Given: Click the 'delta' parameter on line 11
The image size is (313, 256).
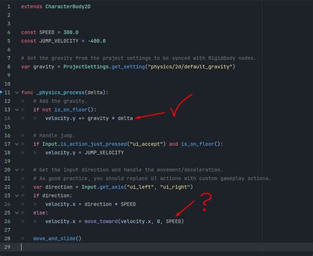Looking at the screenshot, I should point(95,92).
